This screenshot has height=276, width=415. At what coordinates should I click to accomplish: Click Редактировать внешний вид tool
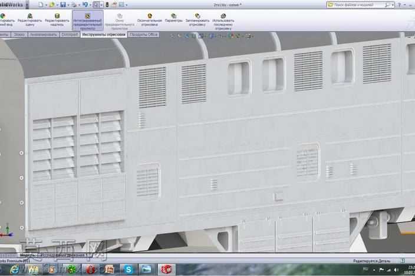click(x=6, y=20)
